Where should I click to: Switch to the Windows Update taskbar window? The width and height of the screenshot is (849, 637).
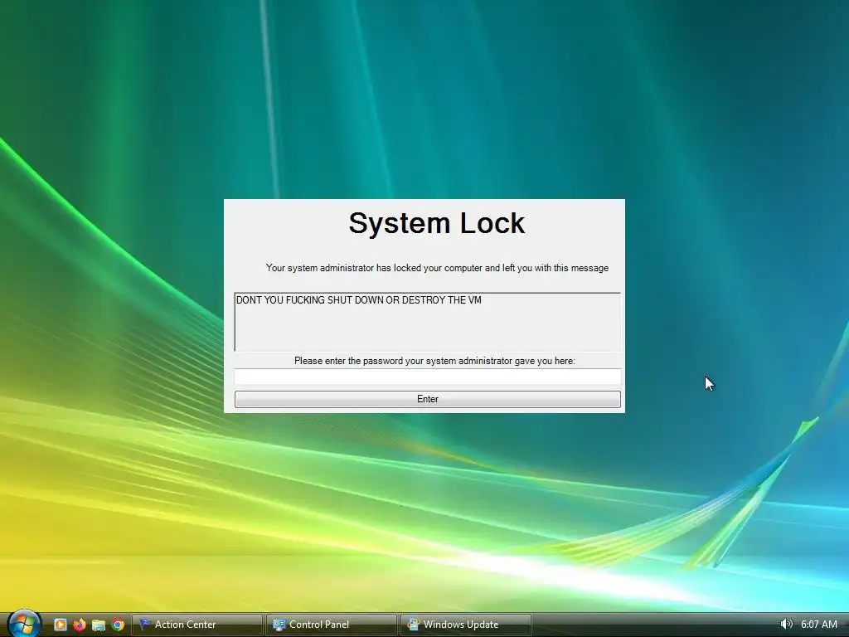pyautogui.click(x=466, y=625)
